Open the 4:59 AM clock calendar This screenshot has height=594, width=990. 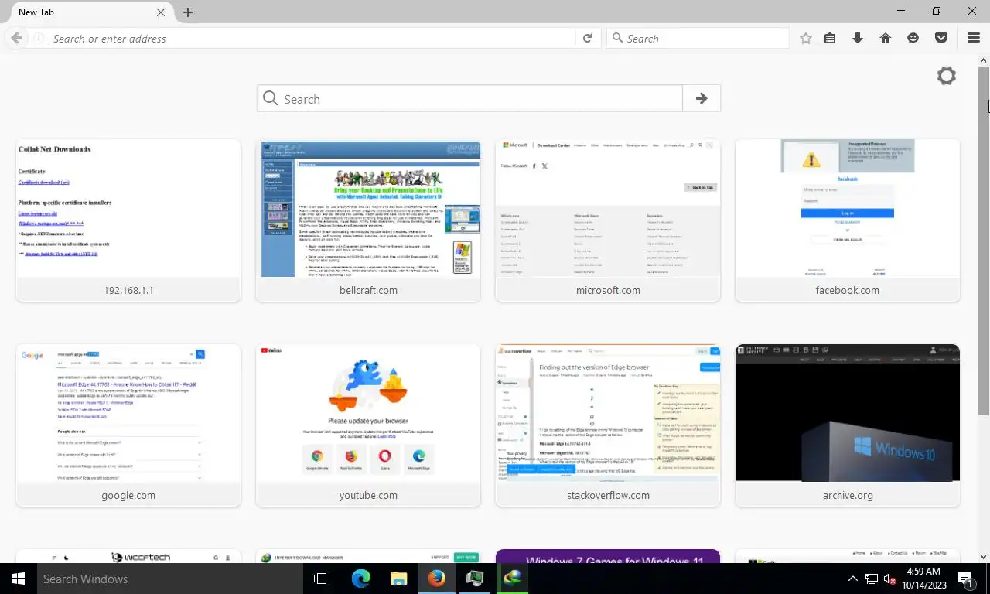[923, 579]
